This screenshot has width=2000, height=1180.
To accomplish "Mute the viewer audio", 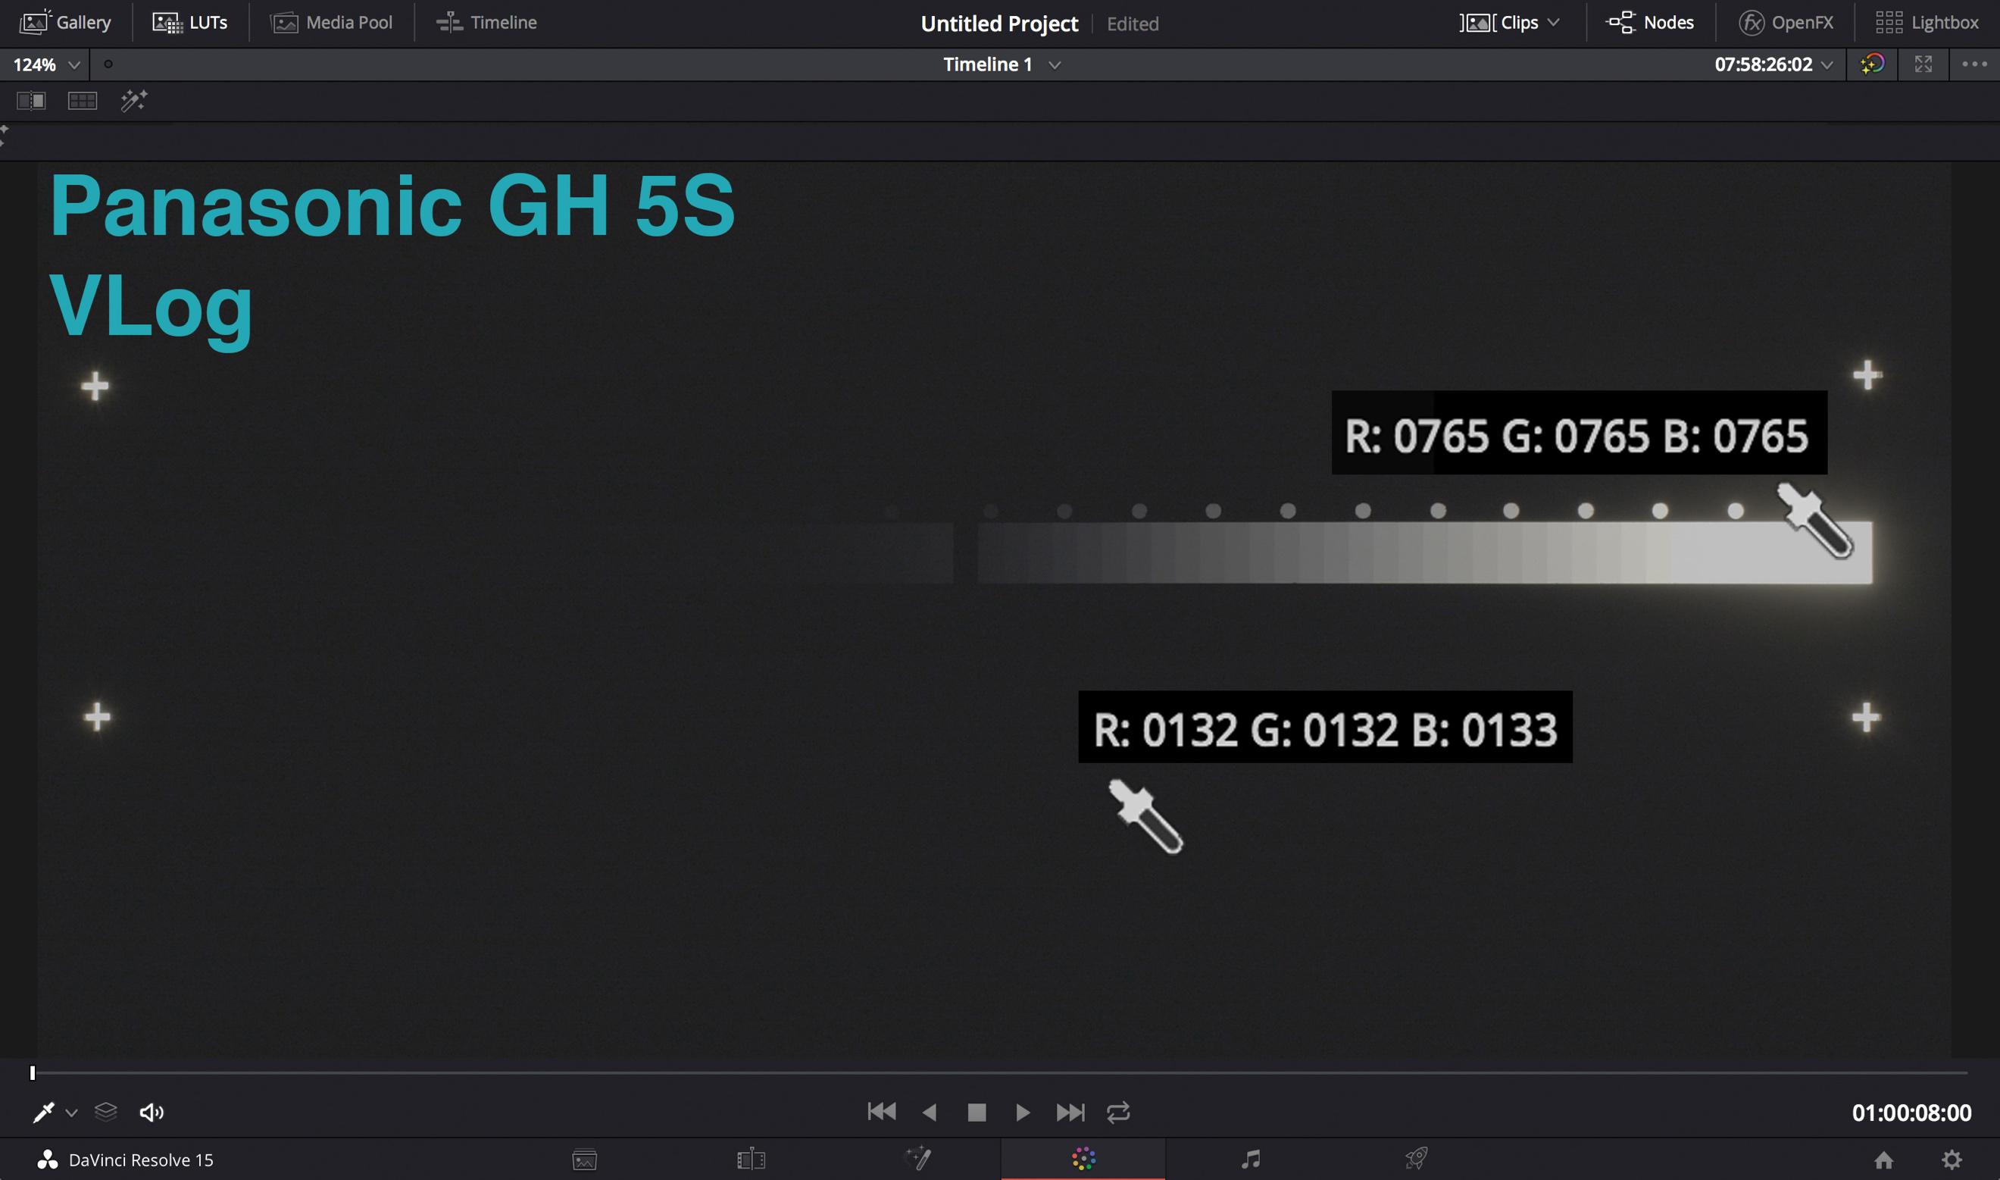I will [x=151, y=1112].
